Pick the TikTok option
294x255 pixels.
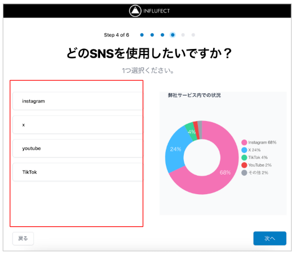[x=78, y=172]
